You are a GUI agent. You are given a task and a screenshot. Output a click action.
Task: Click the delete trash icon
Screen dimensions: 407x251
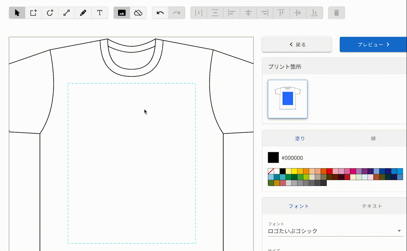pyautogui.click(x=336, y=13)
